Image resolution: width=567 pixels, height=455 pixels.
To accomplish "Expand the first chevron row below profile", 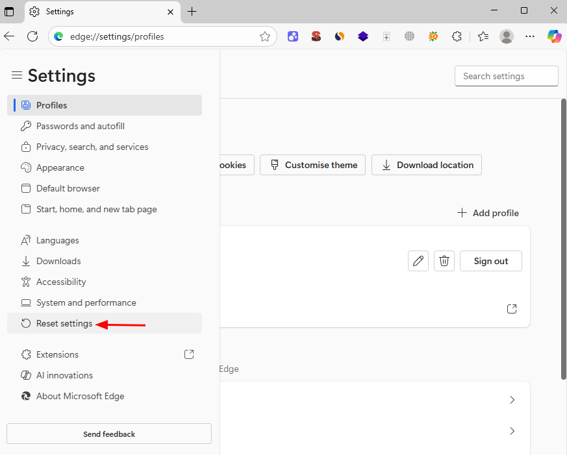I will click(512, 400).
